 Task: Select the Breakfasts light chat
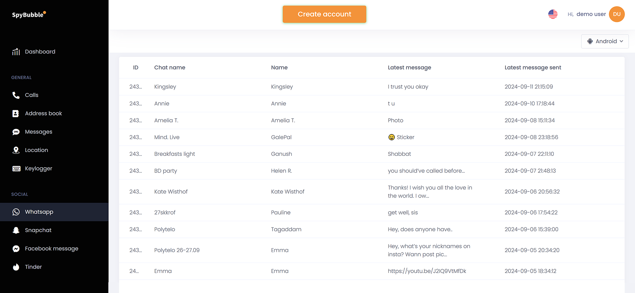point(175,154)
